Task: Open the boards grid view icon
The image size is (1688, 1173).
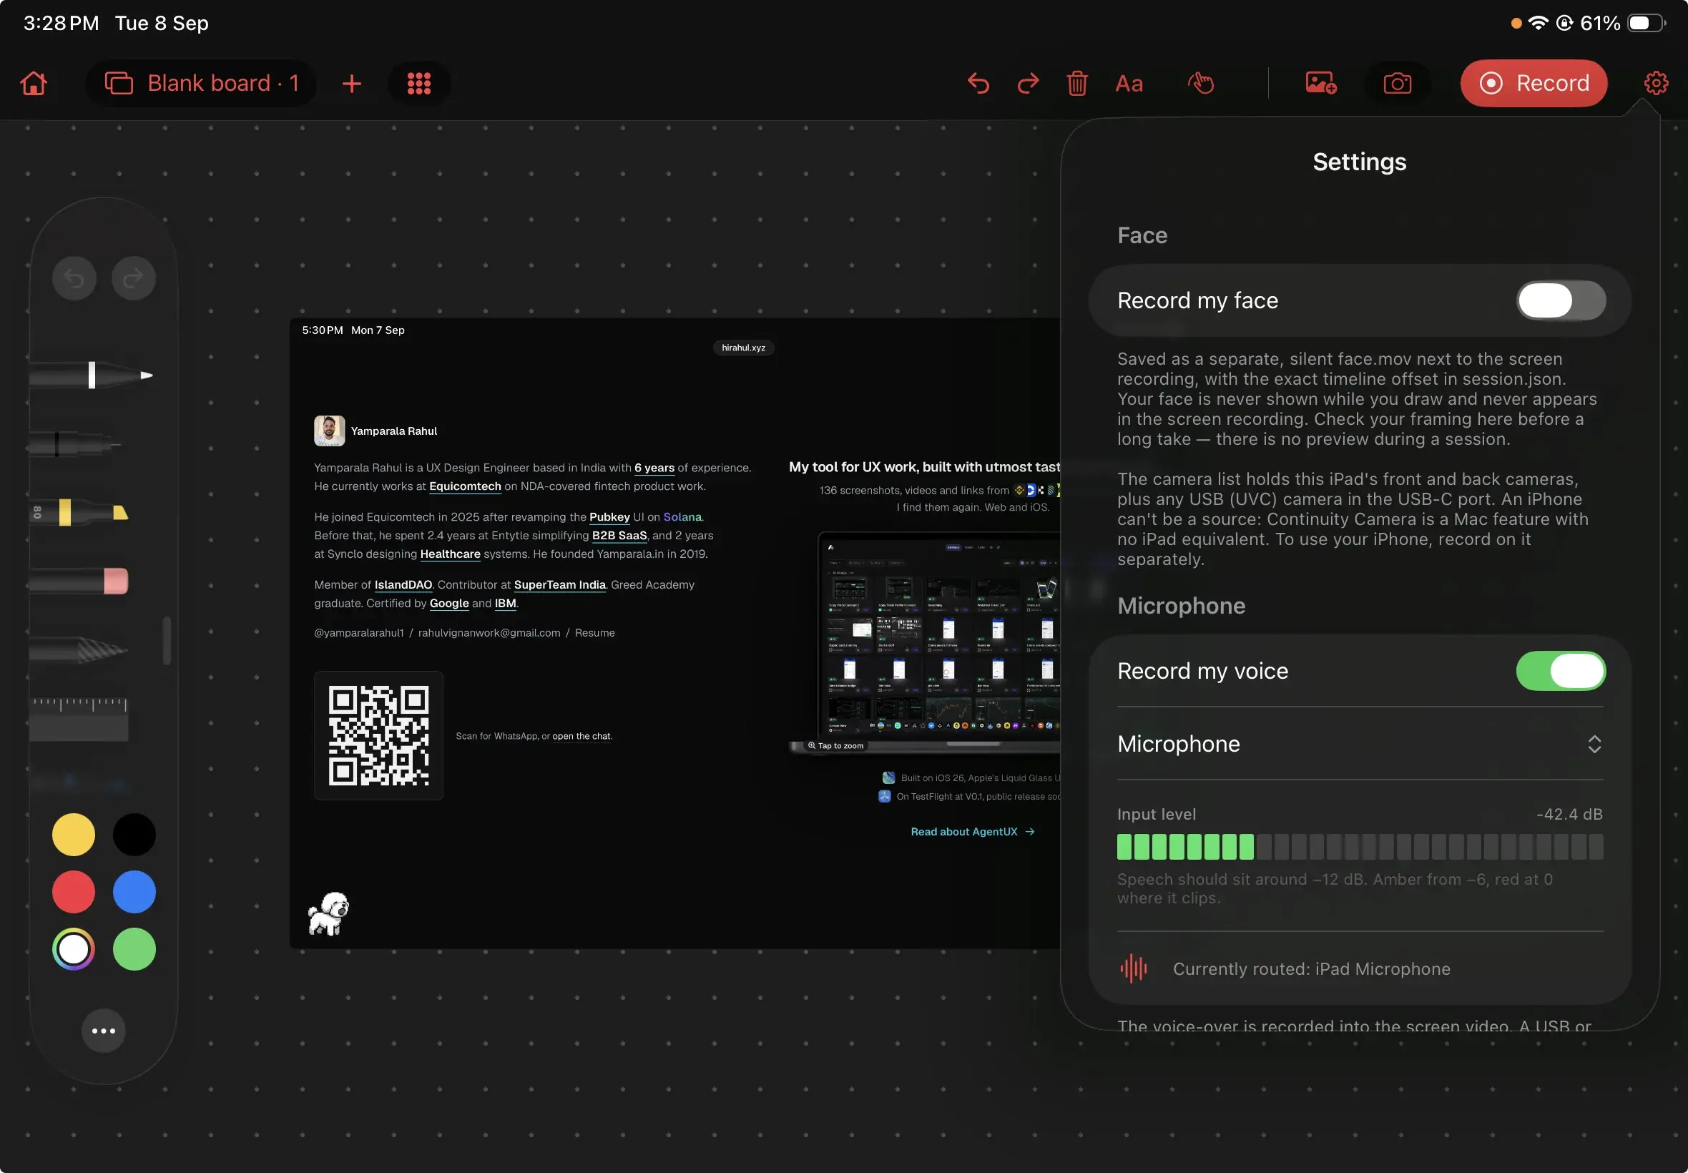Action: coord(419,83)
